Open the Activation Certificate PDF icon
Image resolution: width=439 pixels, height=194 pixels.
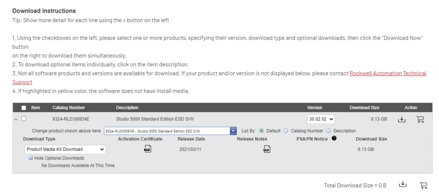147,149
